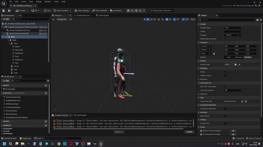Image resolution: width=263 pixels, height=147 pixels.
Task: Start Simulation mode
Action: tap(116, 11)
